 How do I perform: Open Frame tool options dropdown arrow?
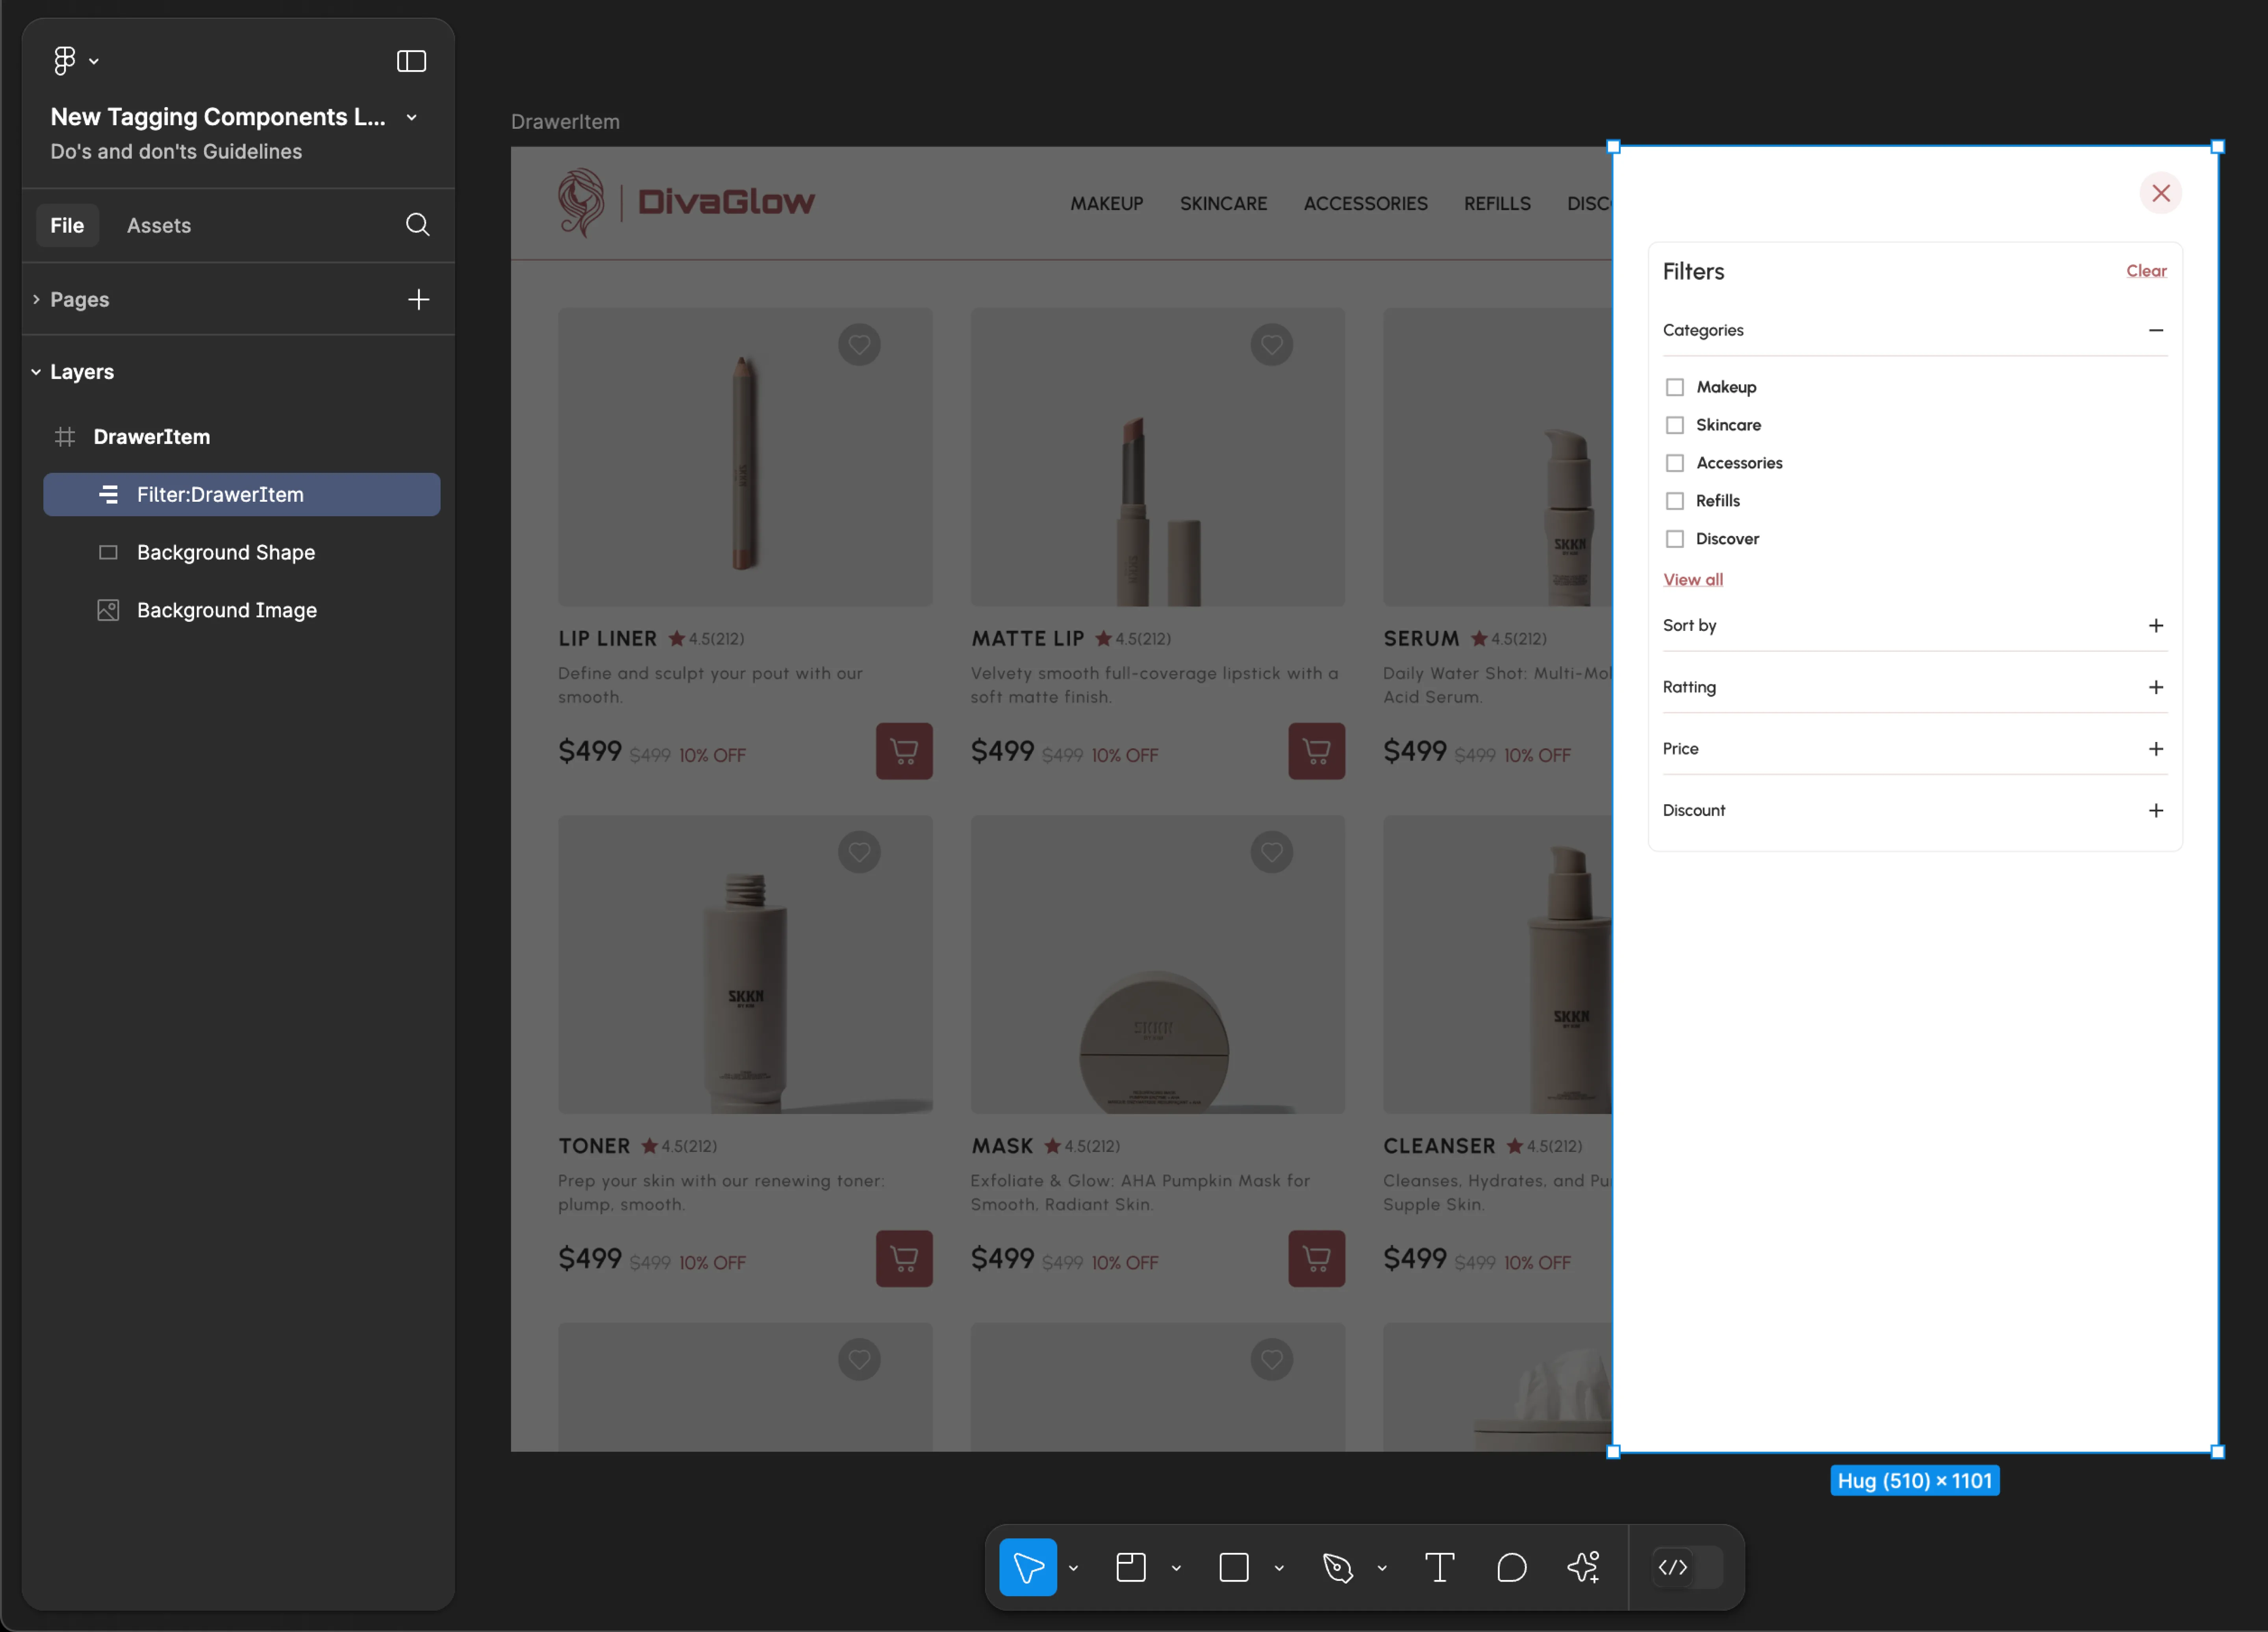click(x=1176, y=1568)
